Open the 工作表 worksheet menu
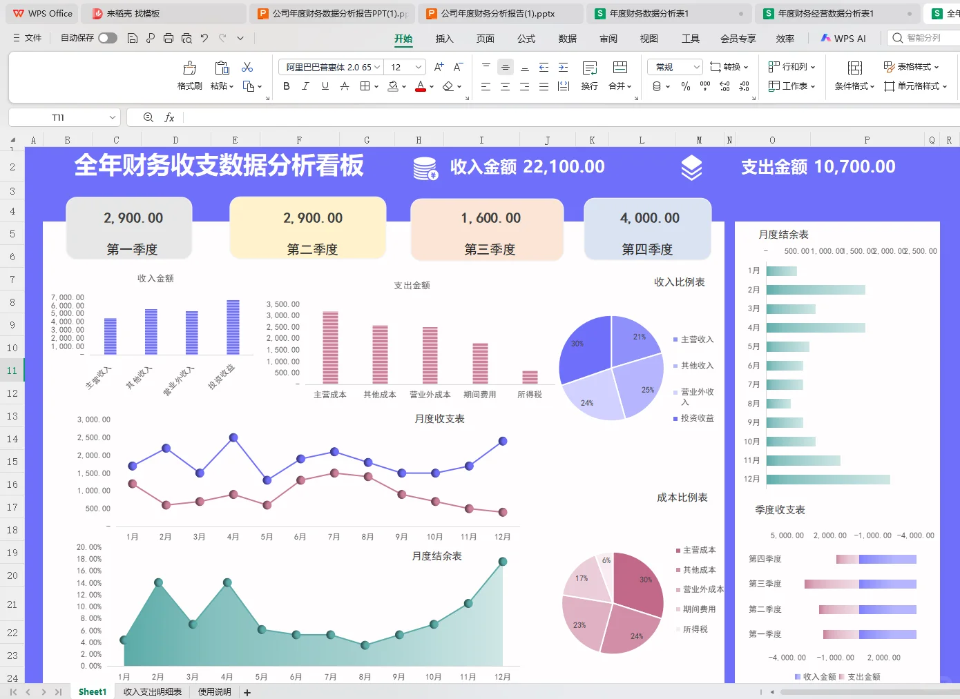The width and height of the screenshot is (960, 699). coord(791,86)
